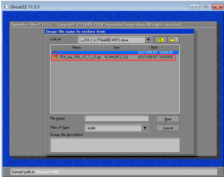Click the Cancel button

click(x=168, y=128)
